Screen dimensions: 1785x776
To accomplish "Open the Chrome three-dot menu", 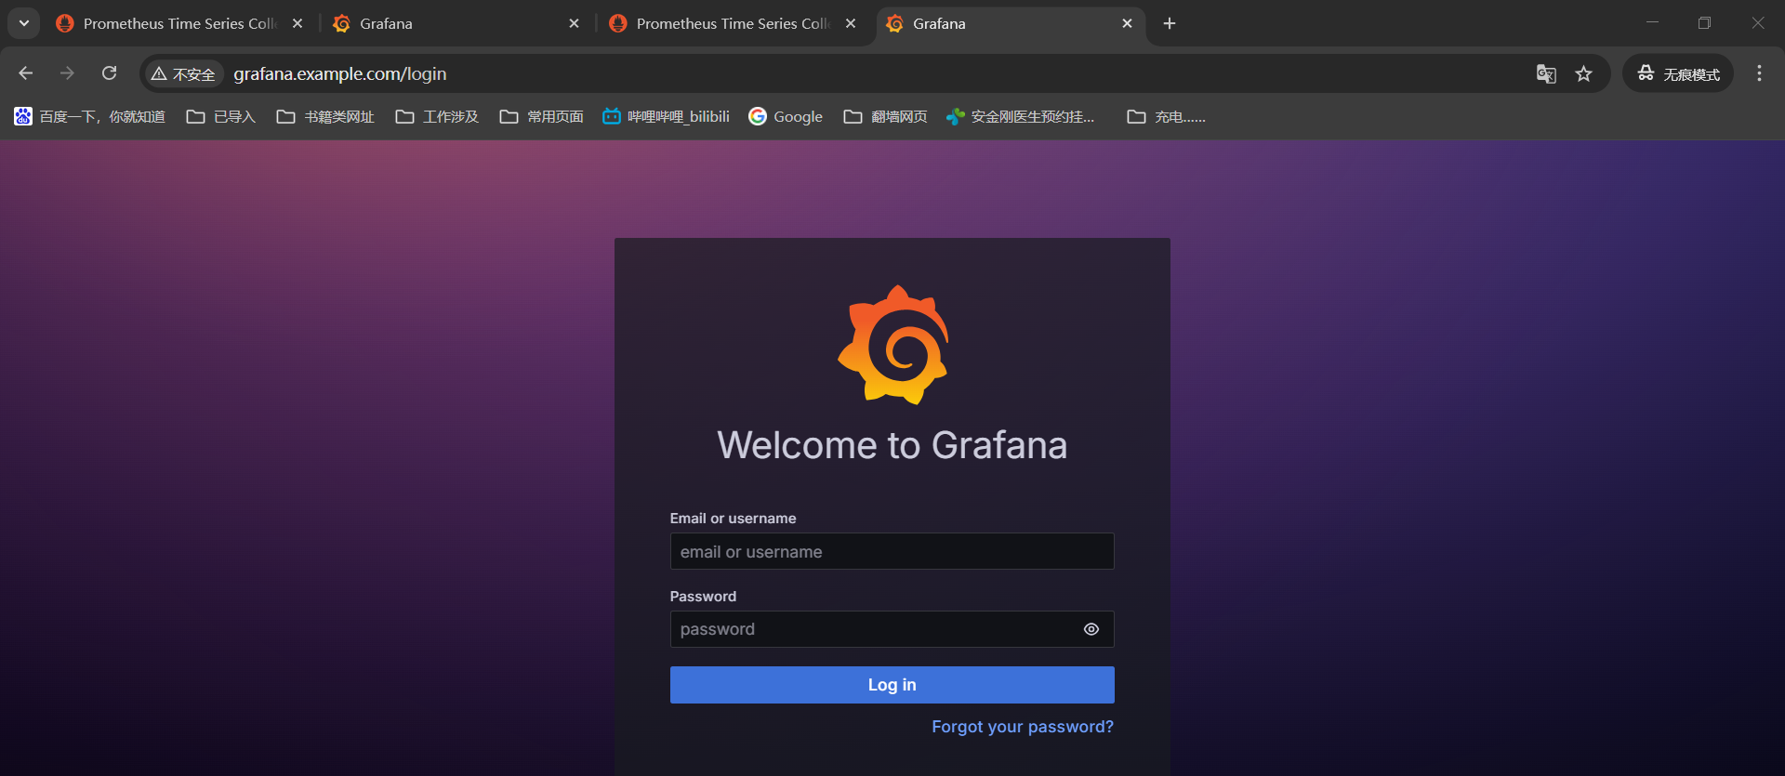I will [x=1759, y=73].
